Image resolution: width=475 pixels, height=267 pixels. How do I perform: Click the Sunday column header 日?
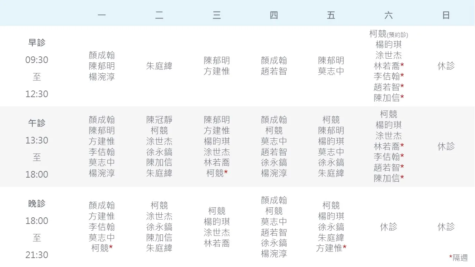(446, 15)
